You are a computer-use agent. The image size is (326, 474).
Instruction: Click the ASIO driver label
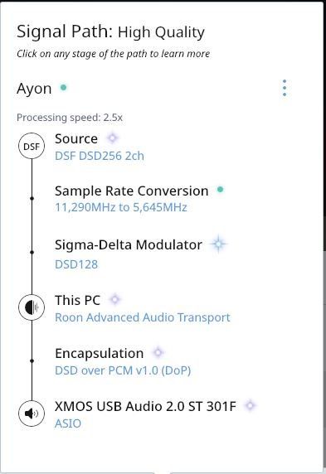(68, 423)
